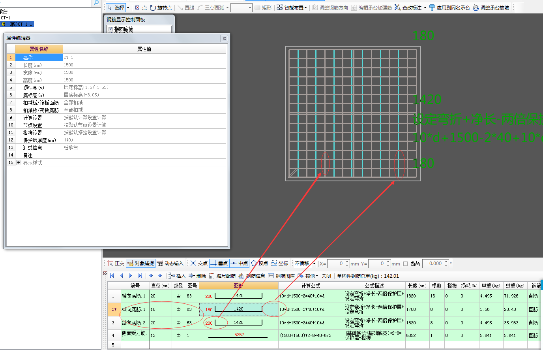The height and width of the screenshot is (350, 543).
Task: Toggle 顶点 vertex snap
Action: [x=259, y=263]
